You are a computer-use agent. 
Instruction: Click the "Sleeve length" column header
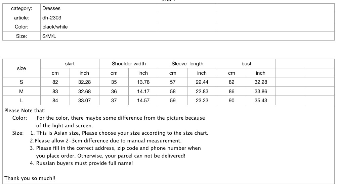pos(187,64)
